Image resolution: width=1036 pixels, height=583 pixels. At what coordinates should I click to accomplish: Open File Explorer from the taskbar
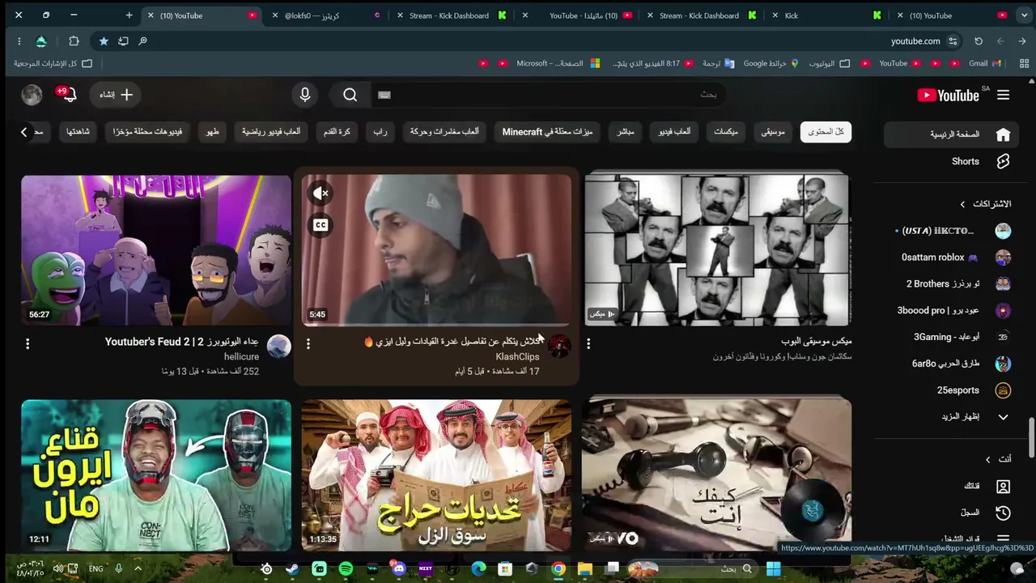coord(584,569)
